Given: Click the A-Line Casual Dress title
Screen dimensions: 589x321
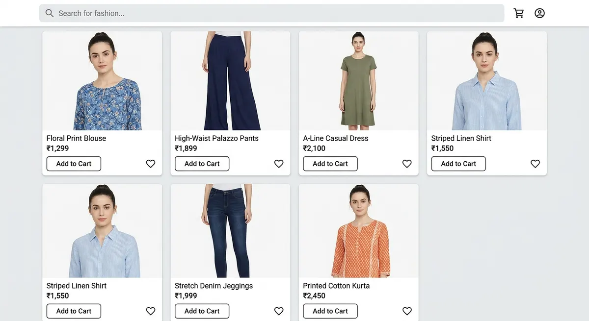Looking at the screenshot, I should coord(335,138).
